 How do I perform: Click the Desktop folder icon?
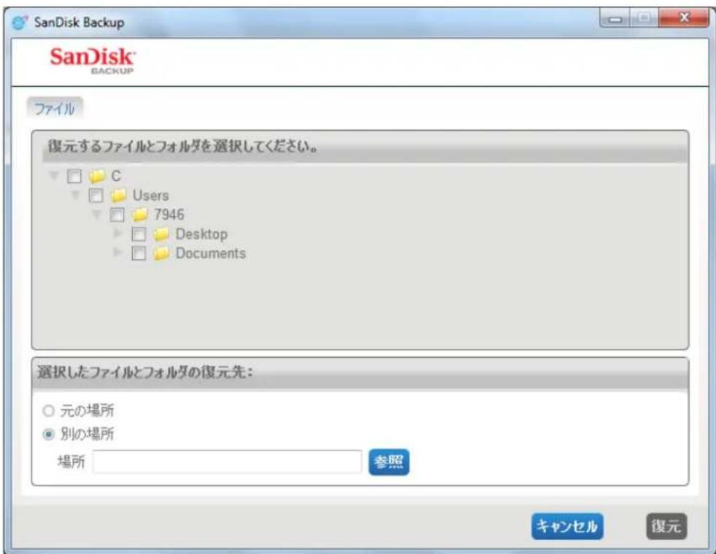pyautogui.click(x=161, y=234)
